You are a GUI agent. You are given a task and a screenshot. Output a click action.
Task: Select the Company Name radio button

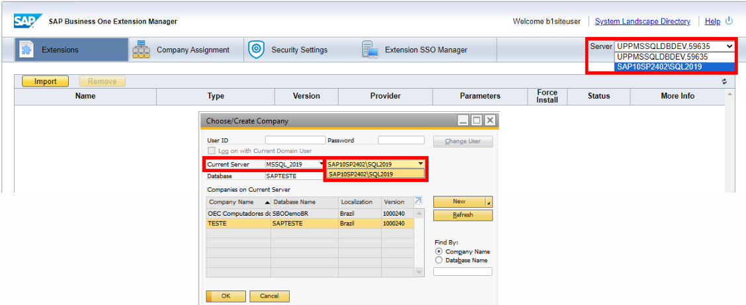pyautogui.click(x=438, y=251)
